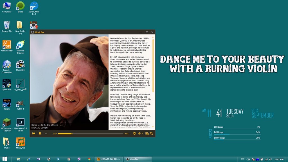
Task: Open the playlist queue icon in player
Action: (x=147, y=133)
